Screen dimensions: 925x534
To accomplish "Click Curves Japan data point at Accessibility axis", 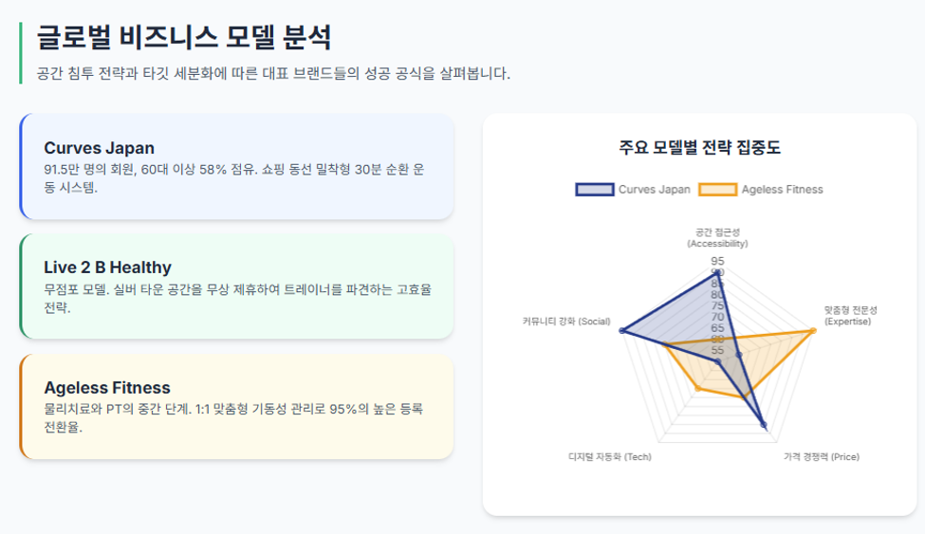I will (717, 272).
